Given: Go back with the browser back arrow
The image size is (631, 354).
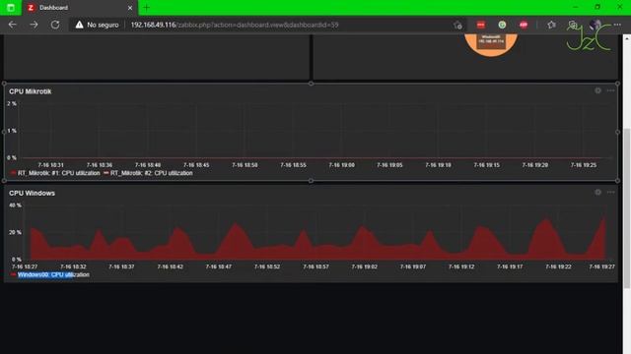Looking at the screenshot, I should (x=12, y=25).
